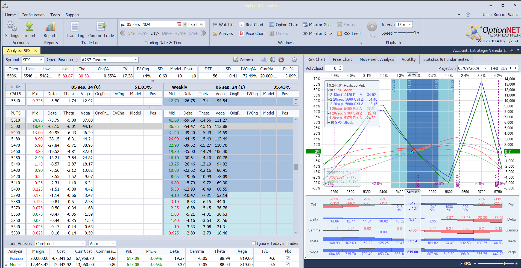This screenshot has width=521, height=268.
Task: Step forward with the 5m+ button
Action: pos(193,33)
